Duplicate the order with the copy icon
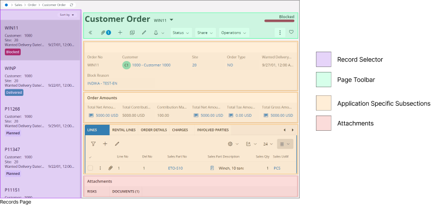The height and width of the screenshot is (206, 431). click(x=132, y=33)
